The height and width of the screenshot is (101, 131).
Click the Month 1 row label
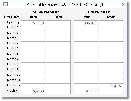(13, 27)
